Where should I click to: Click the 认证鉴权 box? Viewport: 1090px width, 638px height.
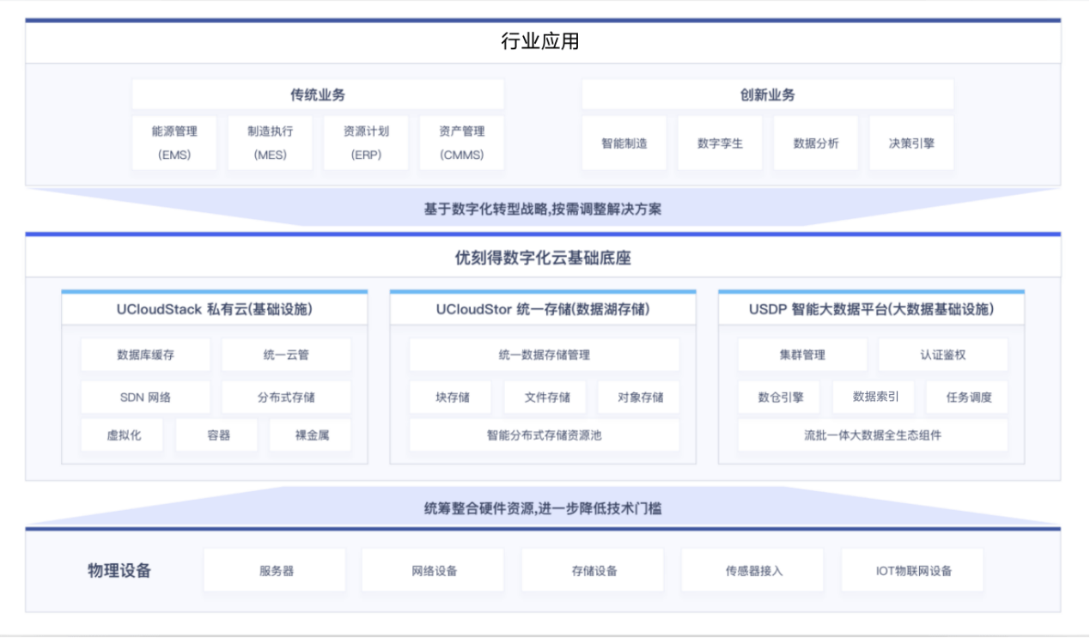click(943, 355)
